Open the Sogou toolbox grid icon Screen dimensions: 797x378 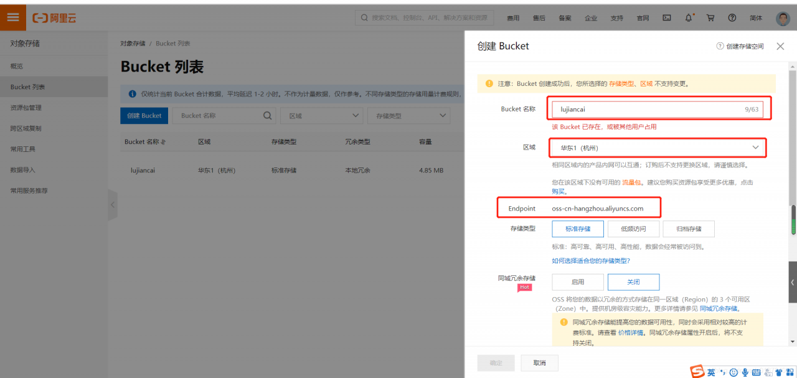790,372
